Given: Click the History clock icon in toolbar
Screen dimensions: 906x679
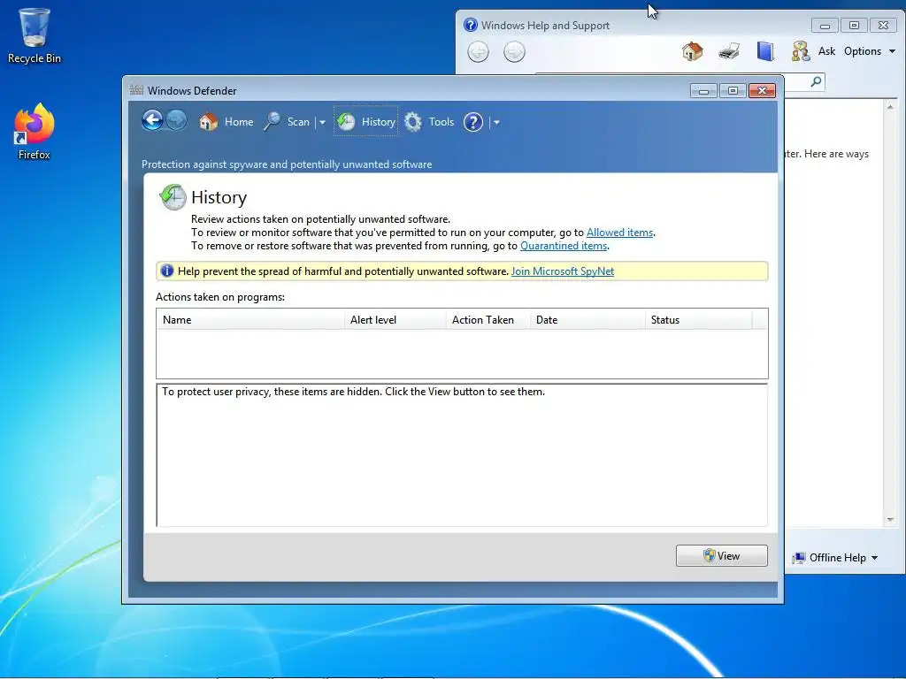Looking at the screenshot, I should coord(346,121).
